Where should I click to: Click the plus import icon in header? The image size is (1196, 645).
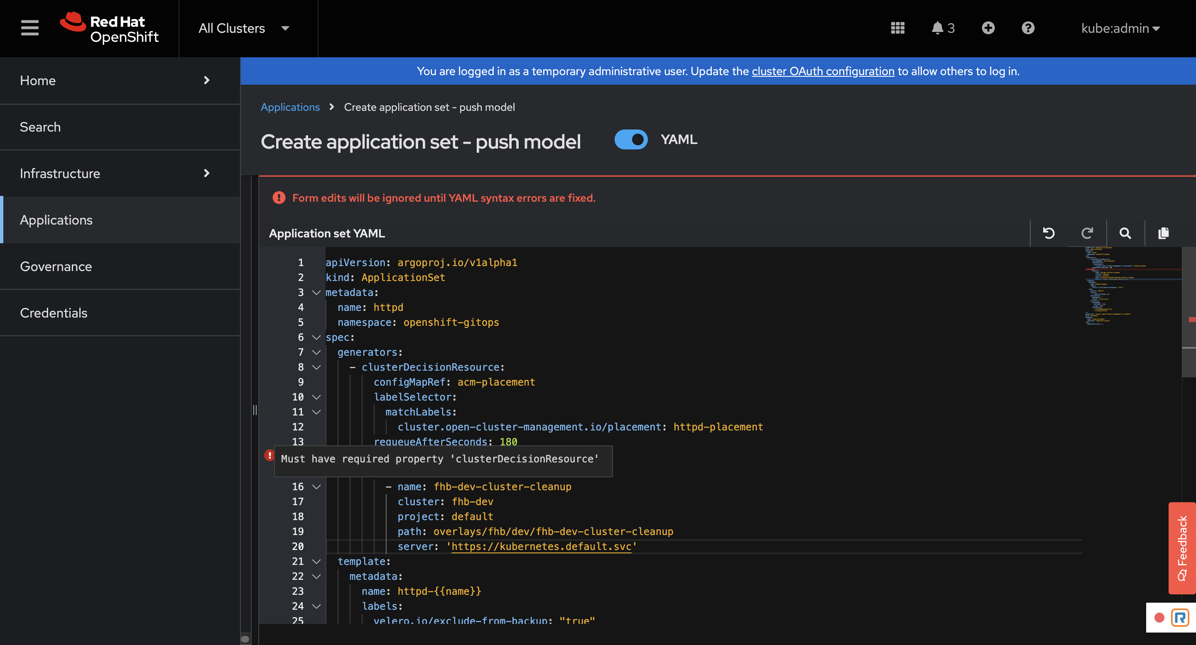pos(988,28)
